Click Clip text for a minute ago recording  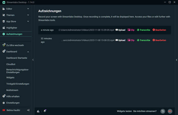click(132, 30)
